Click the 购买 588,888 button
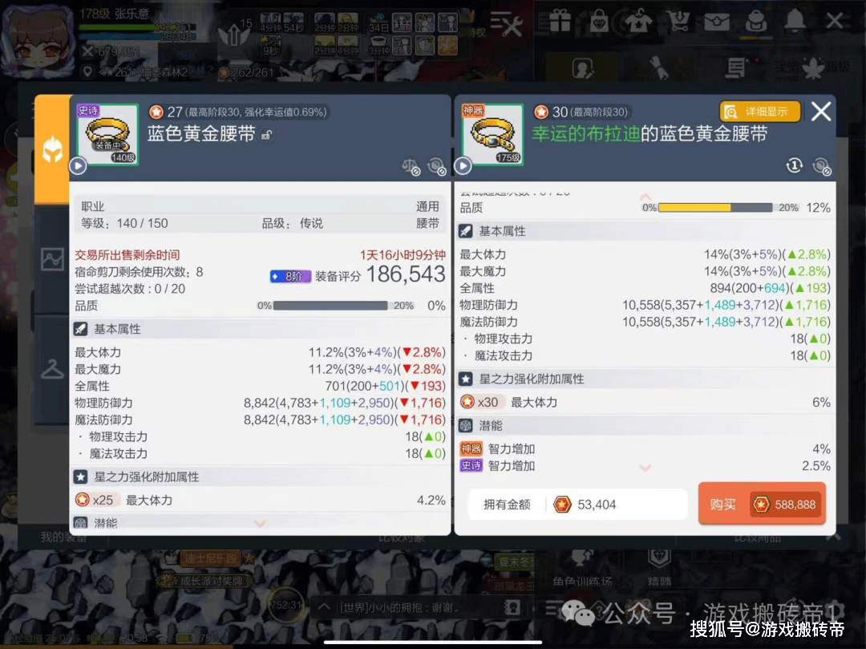Image resolution: width=866 pixels, height=649 pixels. (x=763, y=504)
